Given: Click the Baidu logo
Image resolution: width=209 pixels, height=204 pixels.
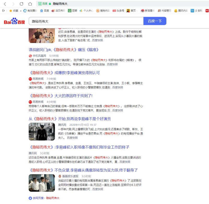Looking at the screenshot, I should 14,21.
